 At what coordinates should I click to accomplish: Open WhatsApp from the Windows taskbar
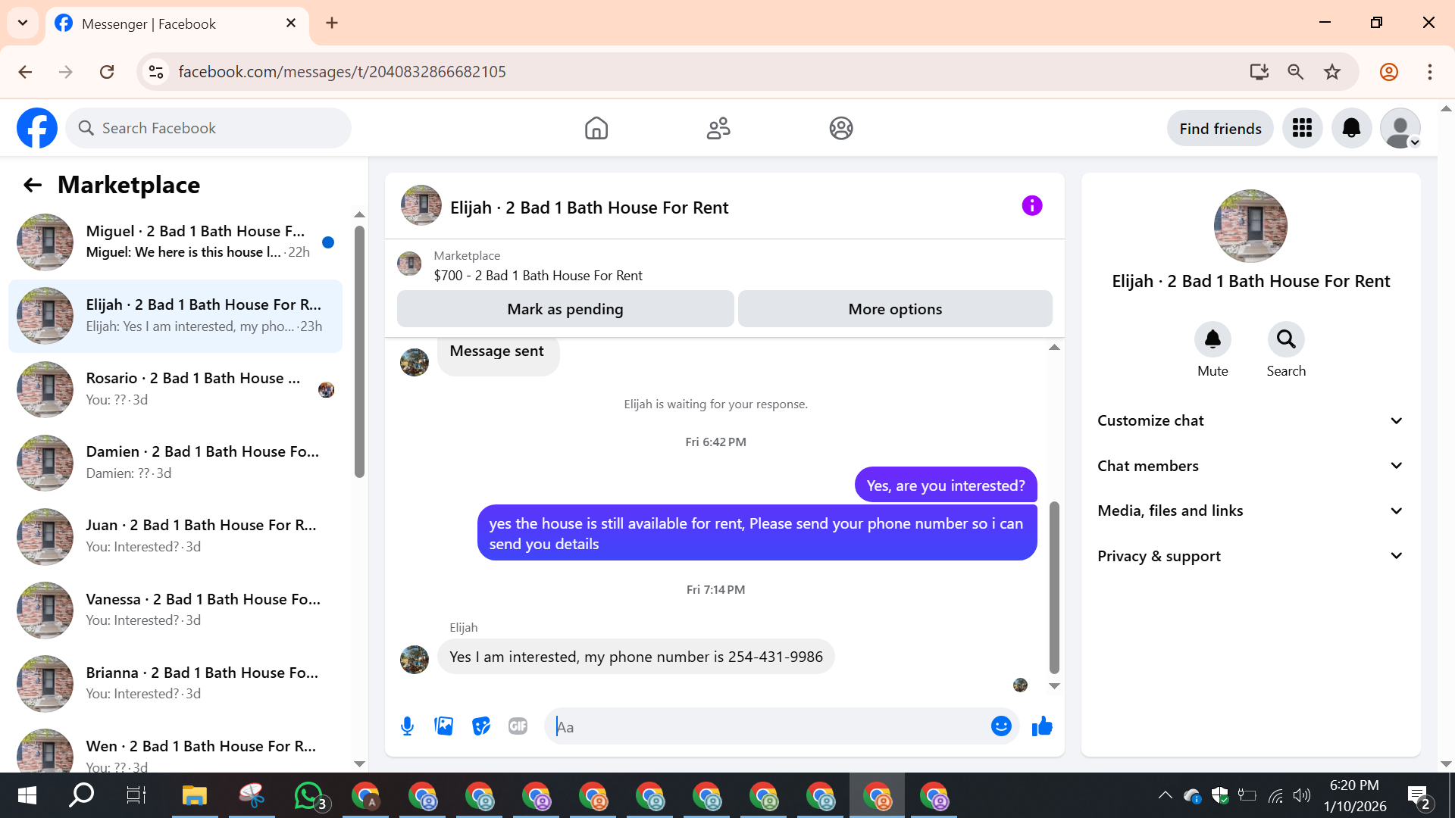click(308, 796)
